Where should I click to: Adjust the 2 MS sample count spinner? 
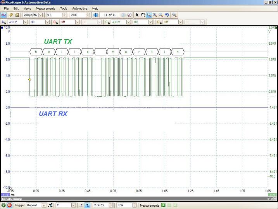(88, 15)
